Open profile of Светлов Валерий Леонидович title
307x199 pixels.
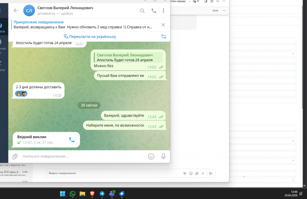pyautogui.click(x=65, y=8)
